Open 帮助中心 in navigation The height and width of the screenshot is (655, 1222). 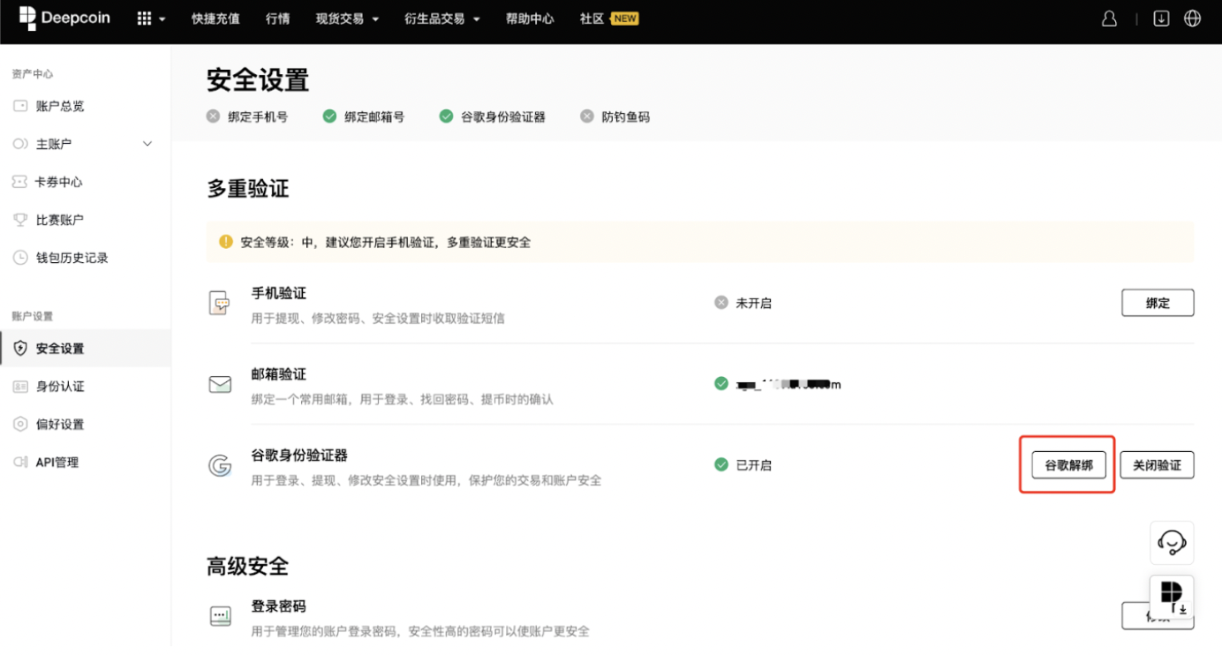[x=530, y=19]
